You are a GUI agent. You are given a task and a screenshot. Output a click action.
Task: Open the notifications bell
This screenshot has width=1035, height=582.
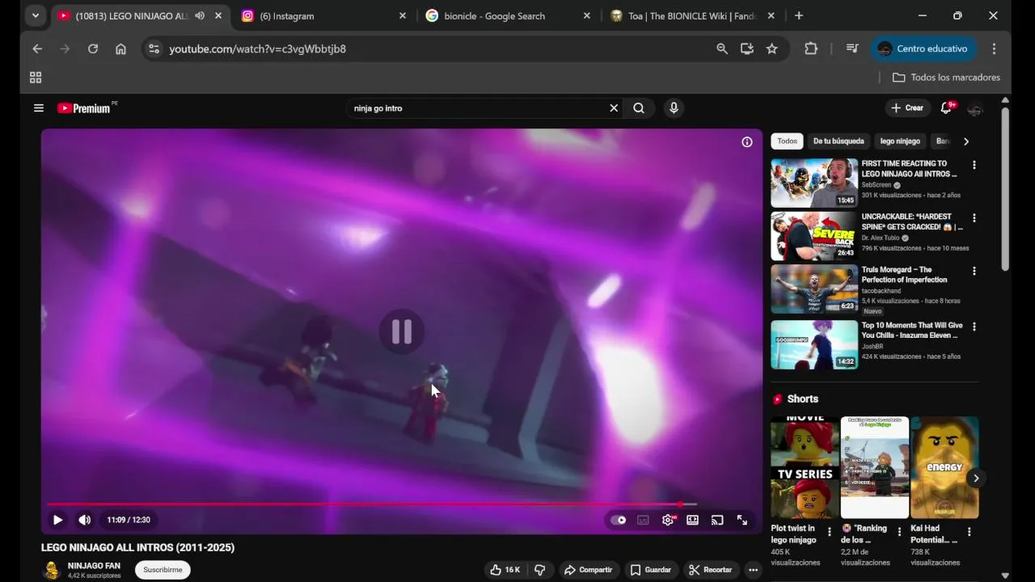tap(946, 108)
